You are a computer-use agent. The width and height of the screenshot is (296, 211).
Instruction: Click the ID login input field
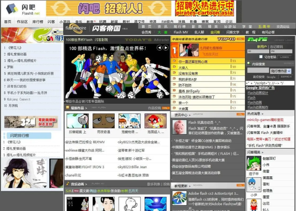click(258, 51)
